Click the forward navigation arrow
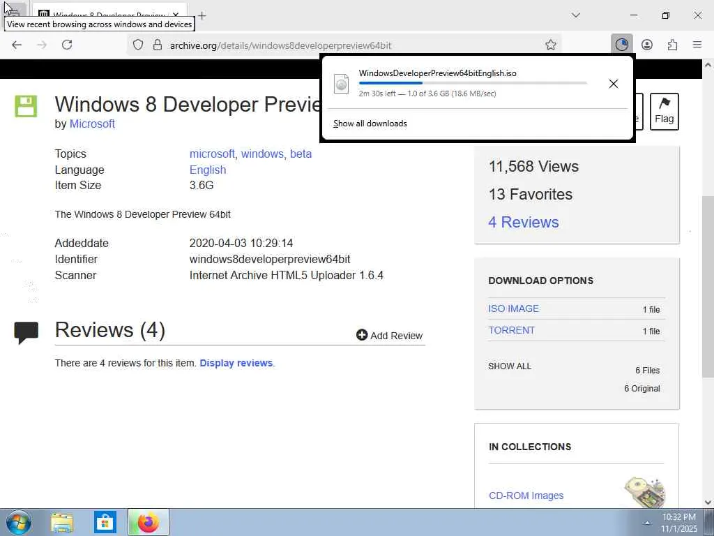This screenshot has width=714, height=536. click(x=42, y=45)
